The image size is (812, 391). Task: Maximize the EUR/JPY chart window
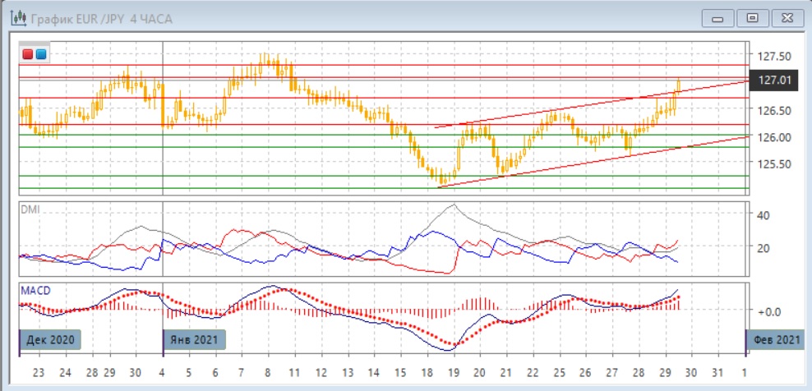tap(751, 16)
